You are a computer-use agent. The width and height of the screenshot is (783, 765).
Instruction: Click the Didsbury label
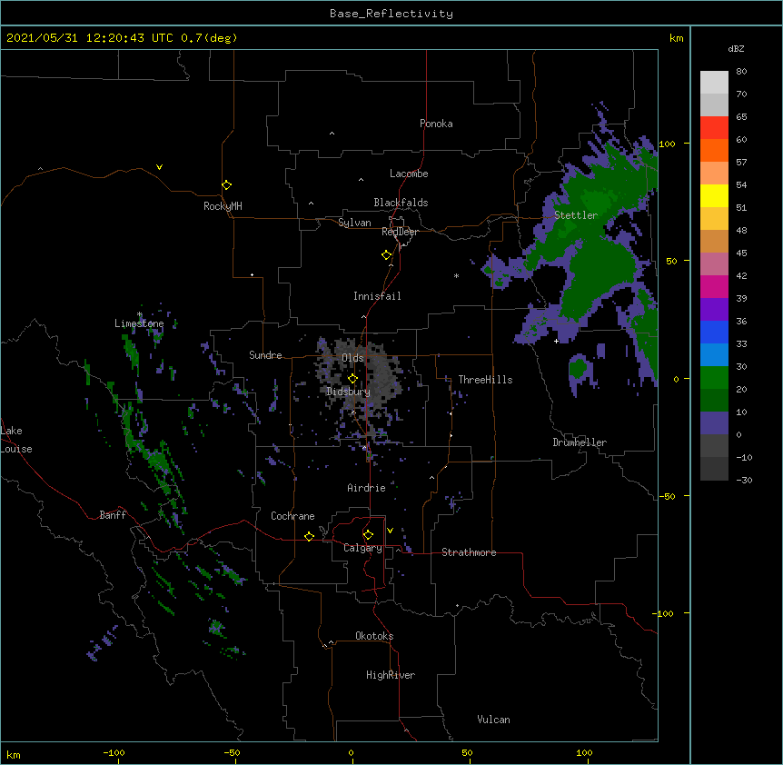coord(348,392)
